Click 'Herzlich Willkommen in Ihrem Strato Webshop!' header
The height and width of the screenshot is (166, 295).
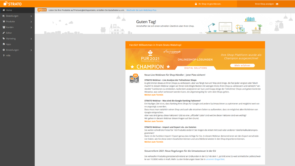pos(155,45)
